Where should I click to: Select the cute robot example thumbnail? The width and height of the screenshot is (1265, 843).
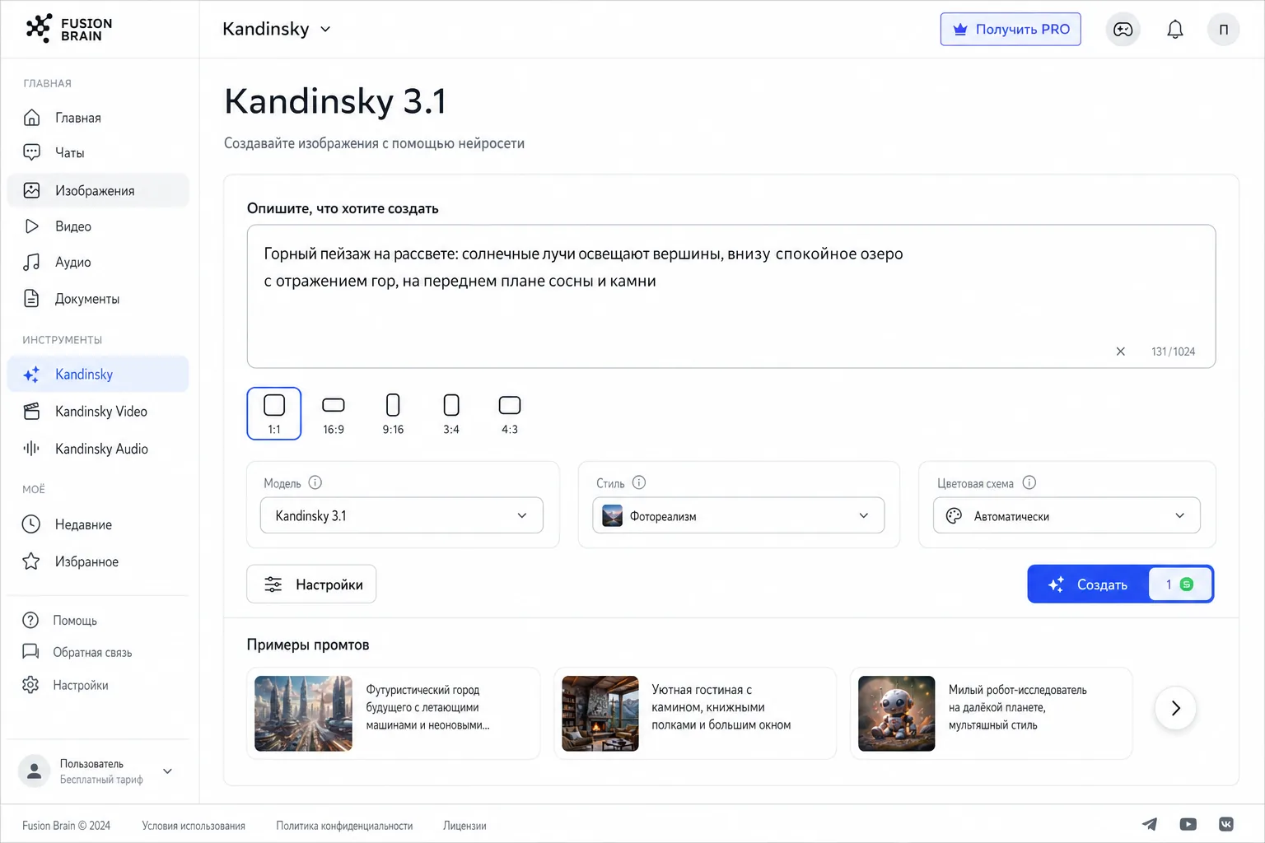[896, 713]
